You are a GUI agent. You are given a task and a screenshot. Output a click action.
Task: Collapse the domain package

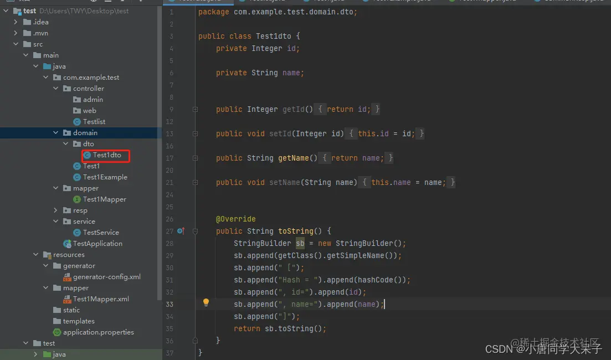point(56,133)
